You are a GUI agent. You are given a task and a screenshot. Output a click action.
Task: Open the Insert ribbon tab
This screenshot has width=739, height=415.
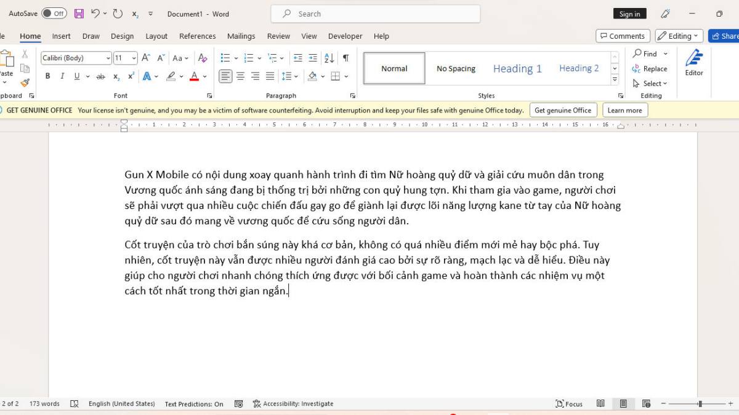tap(61, 36)
